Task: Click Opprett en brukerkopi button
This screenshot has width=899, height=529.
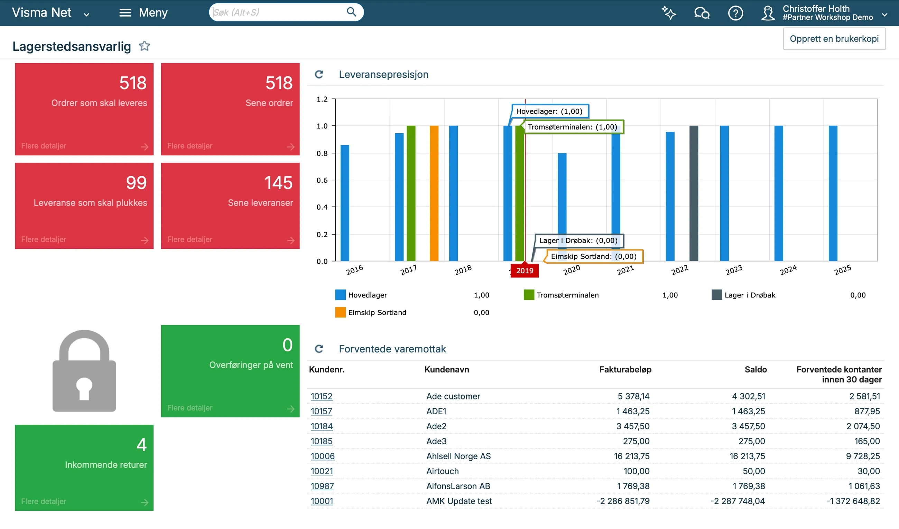Action: coord(834,38)
